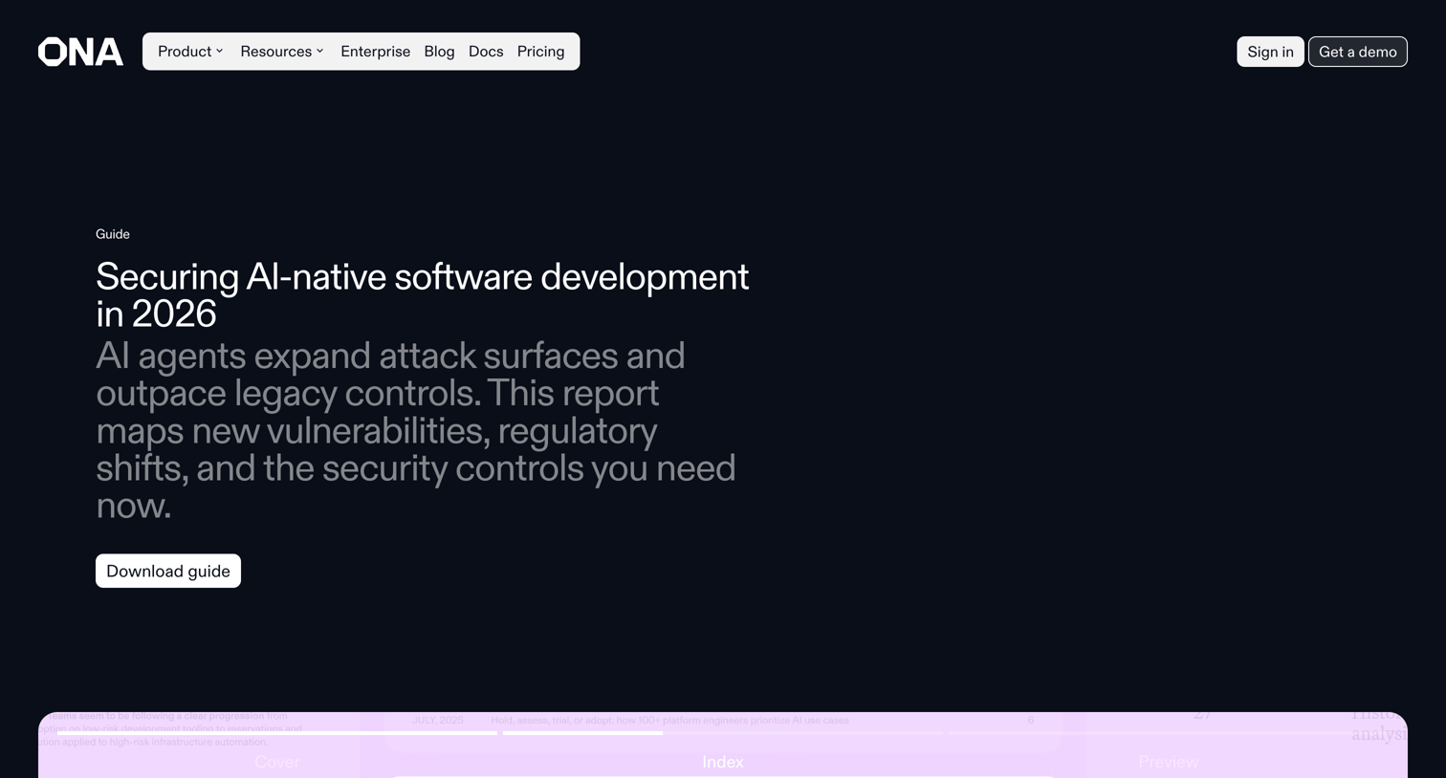Click the 'Securing AI-native software development' heading
Screen dimensions: 1446x778
tap(422, 294)
